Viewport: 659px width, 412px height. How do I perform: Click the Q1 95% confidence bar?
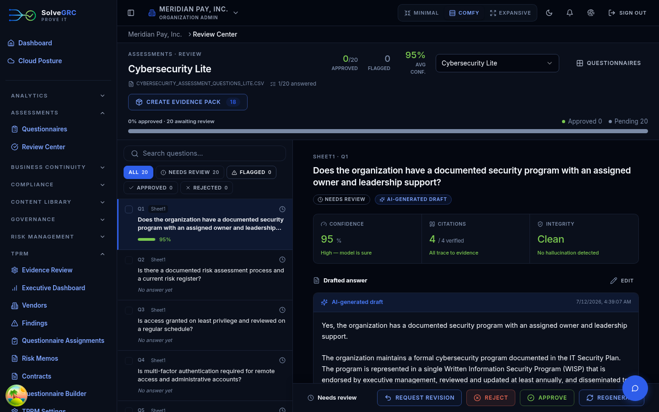point(146,239)
